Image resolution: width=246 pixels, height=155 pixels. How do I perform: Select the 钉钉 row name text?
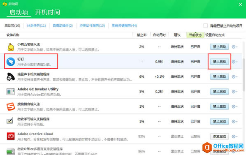[21, 59]
